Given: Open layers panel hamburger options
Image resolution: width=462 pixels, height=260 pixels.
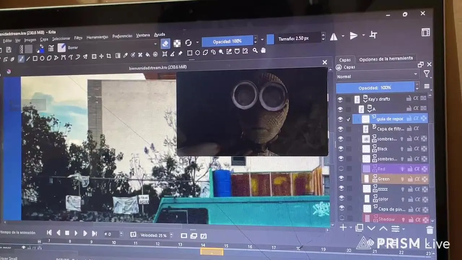Looking at the screenshot, I should tap(427, 86).
